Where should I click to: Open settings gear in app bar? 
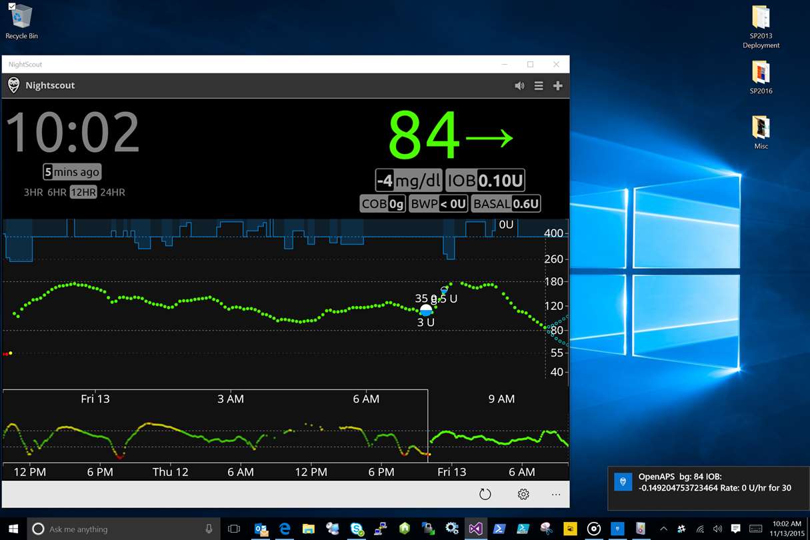[523, 494]
